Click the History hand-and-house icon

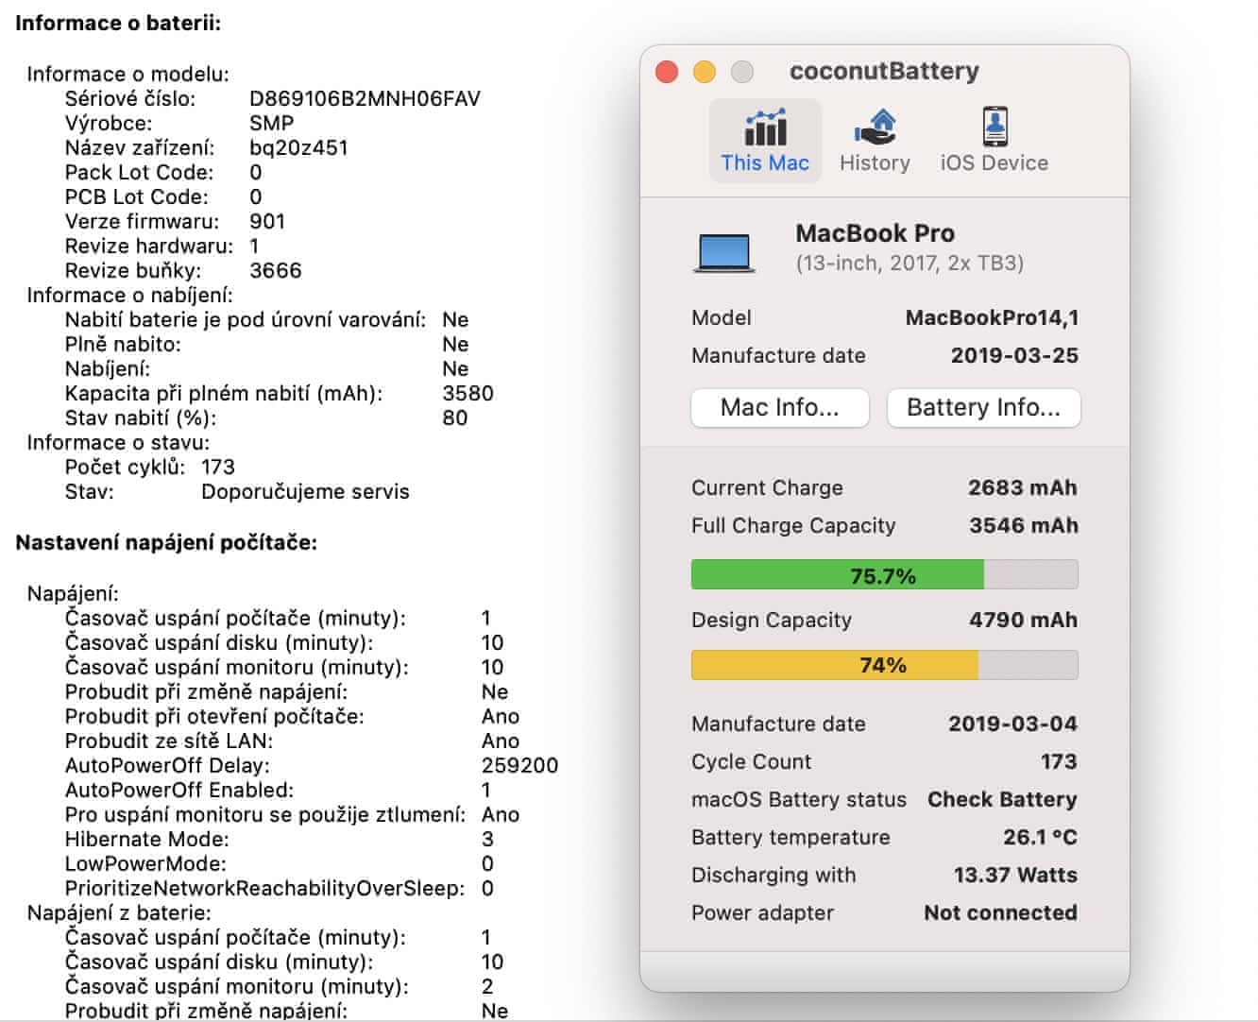click(x=875, y=127)
